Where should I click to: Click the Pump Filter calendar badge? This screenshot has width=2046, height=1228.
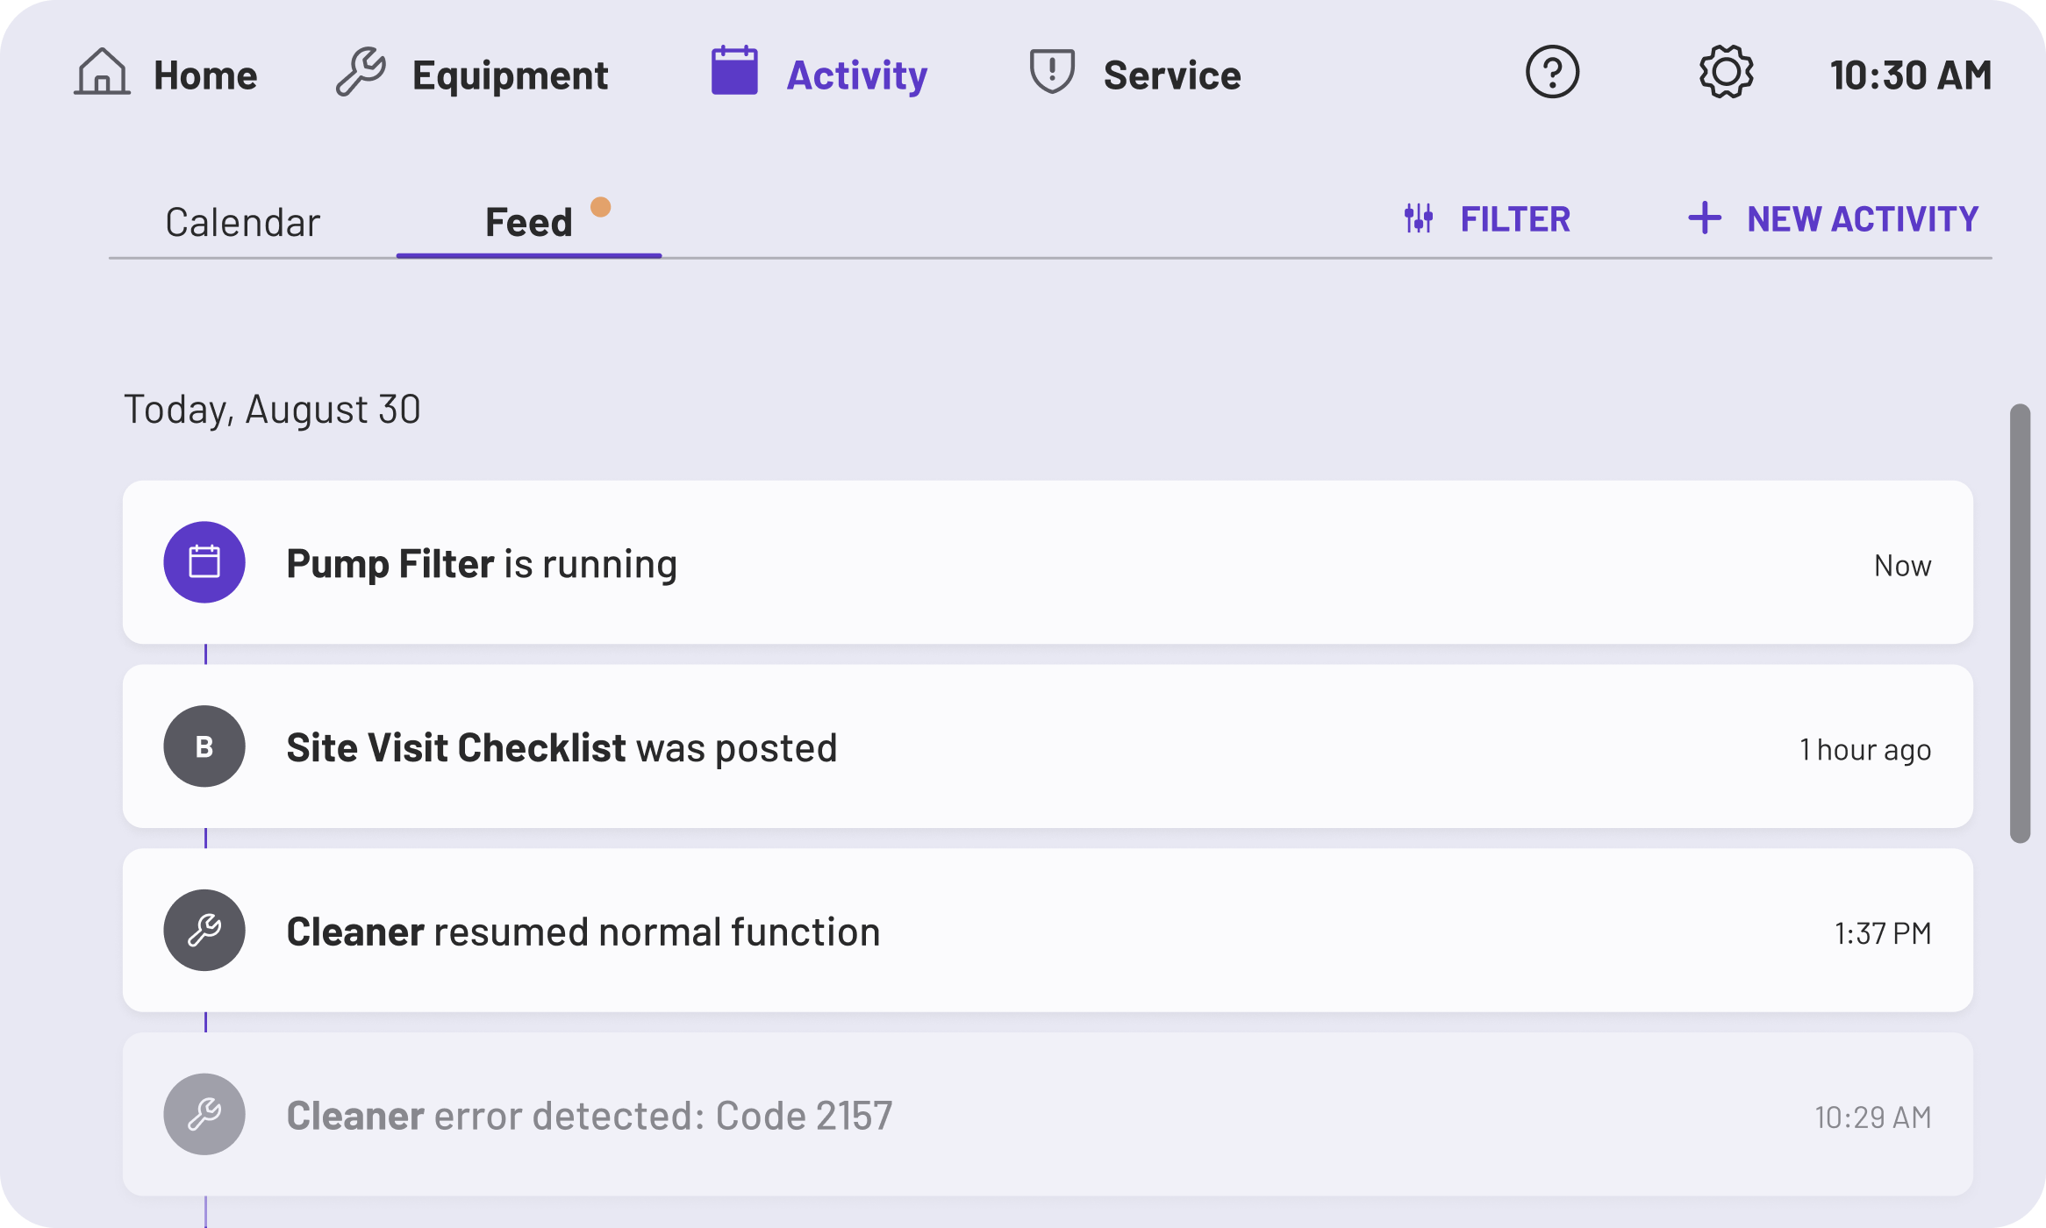[204, 562]
